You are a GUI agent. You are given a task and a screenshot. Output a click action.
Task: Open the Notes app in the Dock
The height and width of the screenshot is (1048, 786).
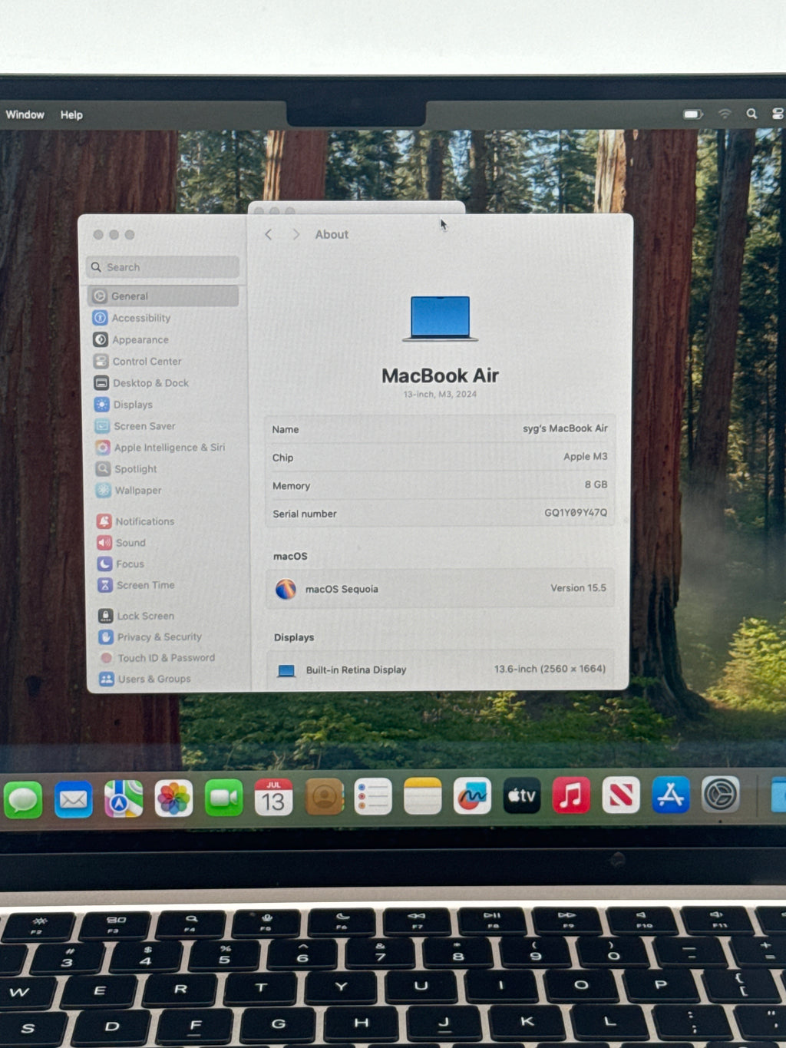coord(422,796)
